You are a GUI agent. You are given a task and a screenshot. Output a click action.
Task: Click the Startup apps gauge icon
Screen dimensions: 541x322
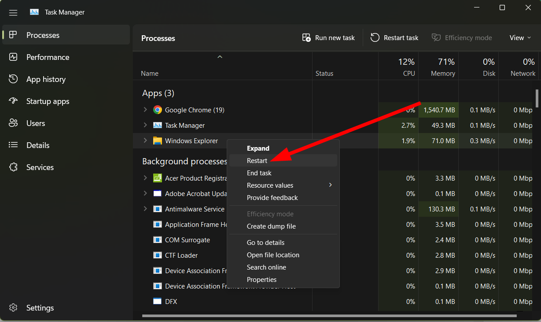click(x=13, y=101)
